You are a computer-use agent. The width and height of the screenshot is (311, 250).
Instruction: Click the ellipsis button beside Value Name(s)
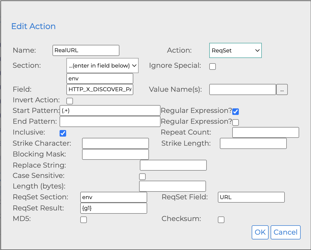pyautogui.click(x=282, y=89)
